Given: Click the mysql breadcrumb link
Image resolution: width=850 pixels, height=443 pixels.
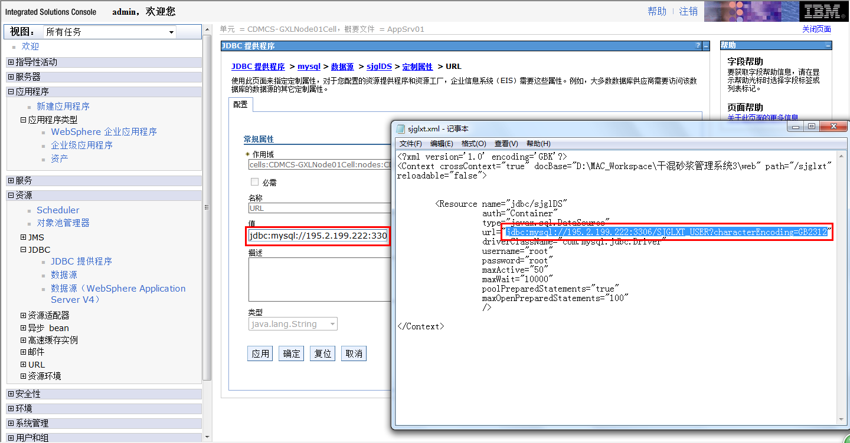Looking at the screenshot, I should point(309,67).
